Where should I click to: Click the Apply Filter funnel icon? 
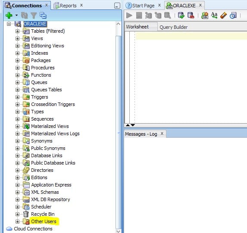coord(34,16)
